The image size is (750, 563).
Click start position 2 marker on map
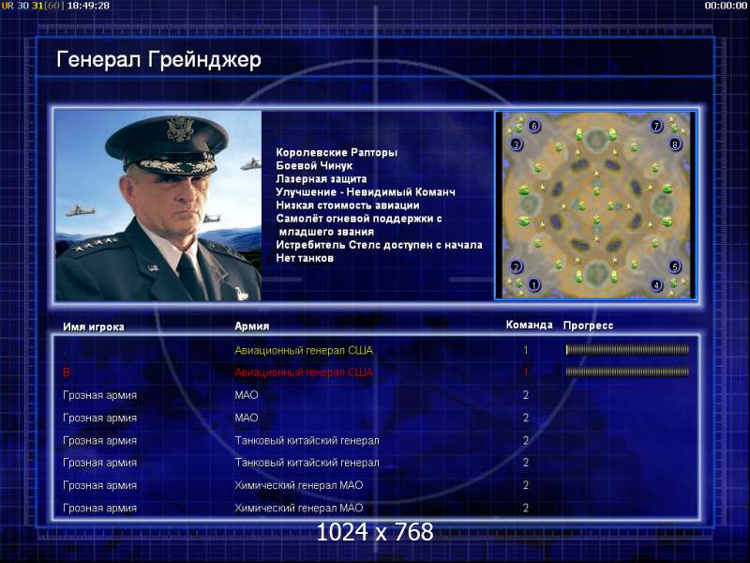pos(516,266)
